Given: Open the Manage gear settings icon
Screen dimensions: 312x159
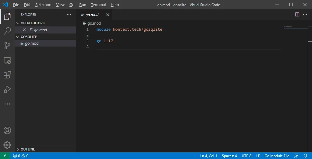Looking at the screenshot, I should (x=7, y=145).
